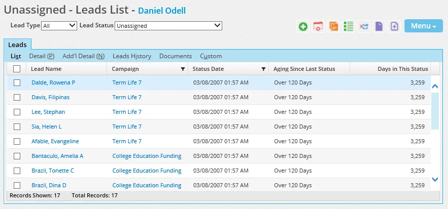Screen dimensions: 448x209
Task: Click the purple document with plus icon
Action: (394, 26)
